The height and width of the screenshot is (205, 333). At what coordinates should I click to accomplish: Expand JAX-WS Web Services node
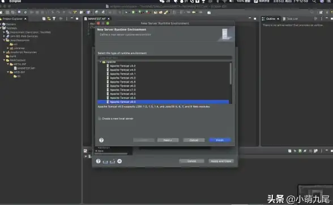tap(4, 36)
